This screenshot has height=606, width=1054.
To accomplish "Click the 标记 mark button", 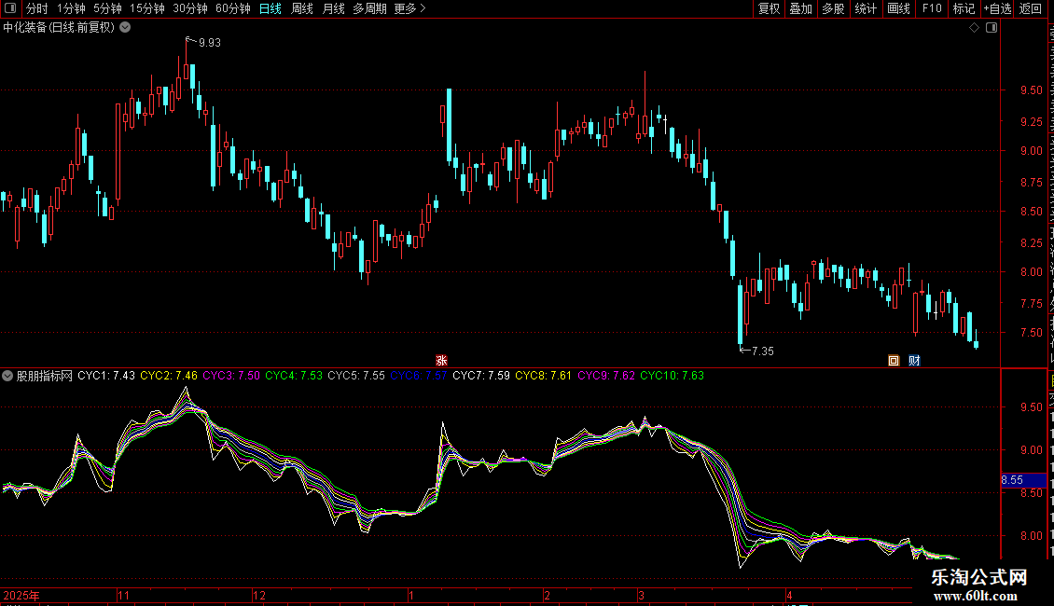I will coord(964,8).
